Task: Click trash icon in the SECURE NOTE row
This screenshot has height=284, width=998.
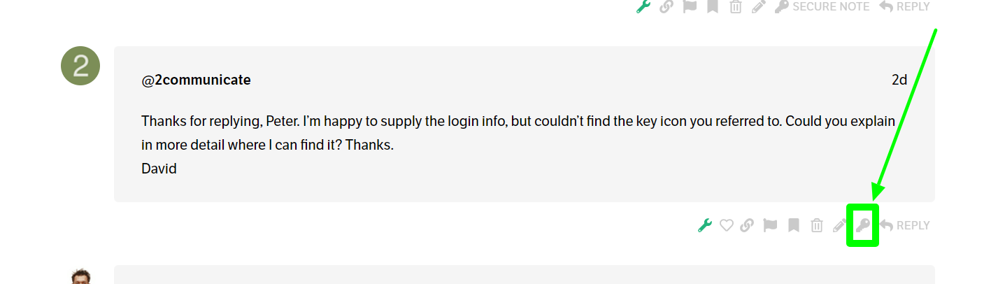Action: (x=736, y=6)
